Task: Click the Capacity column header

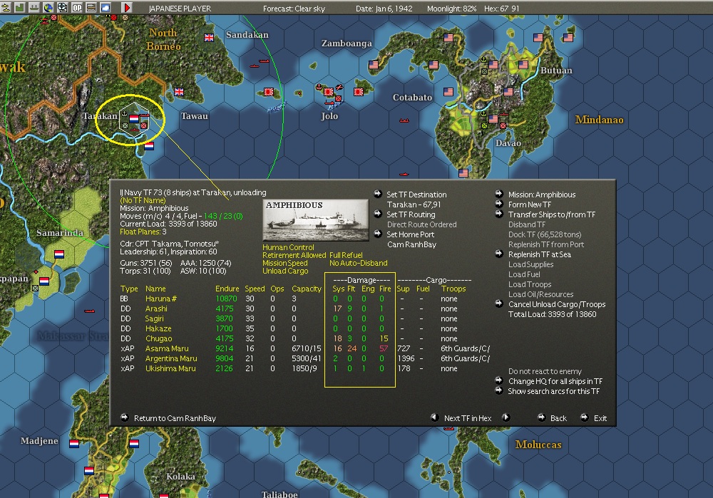Action: tap(307, 289)
